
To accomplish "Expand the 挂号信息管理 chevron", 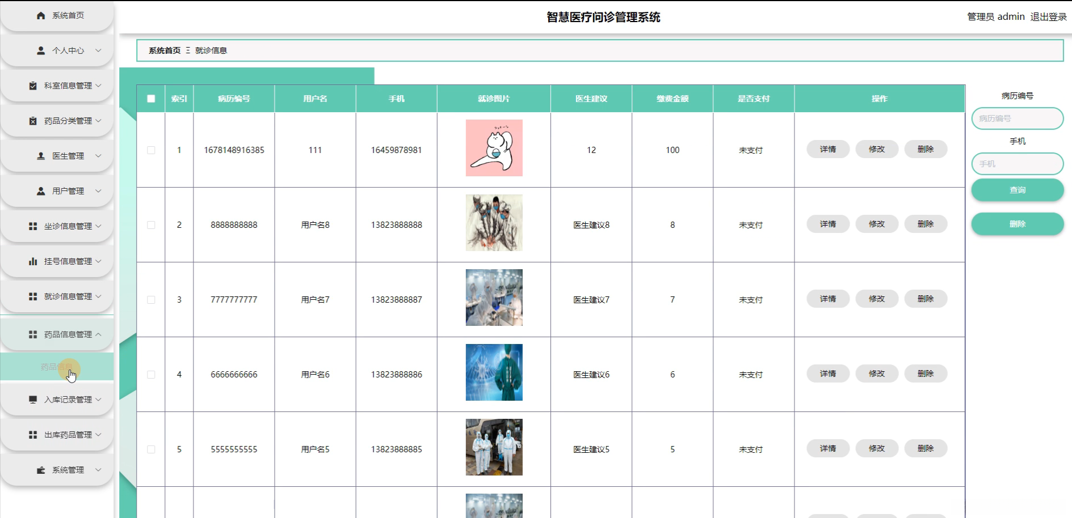I will [x=98, y=261].
